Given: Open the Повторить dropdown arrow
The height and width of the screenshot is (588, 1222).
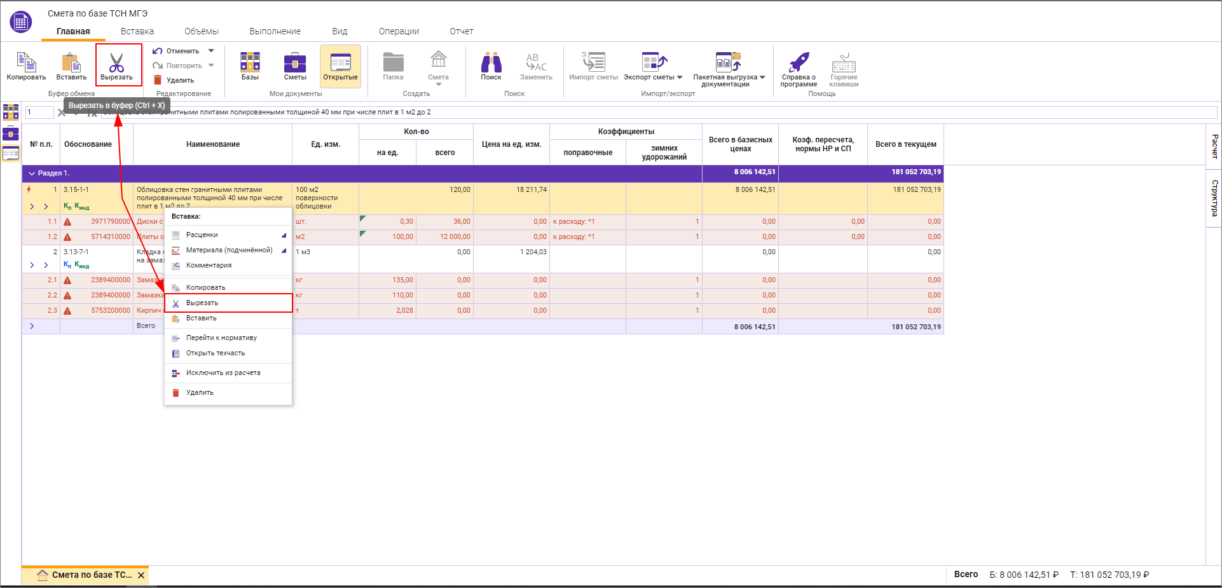Looking at the screenshot, I should click(x=212, y=65).
